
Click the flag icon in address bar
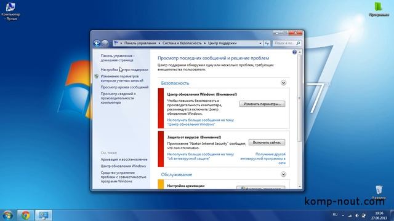pos(116,43)
